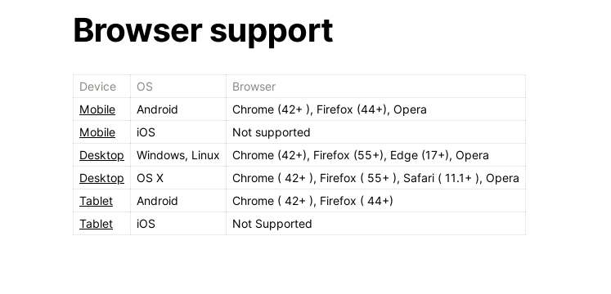Image resolution: width=611 pixels, height=294 pixels.
Task: Select the OS column header
Action: [x=178, y=87]
